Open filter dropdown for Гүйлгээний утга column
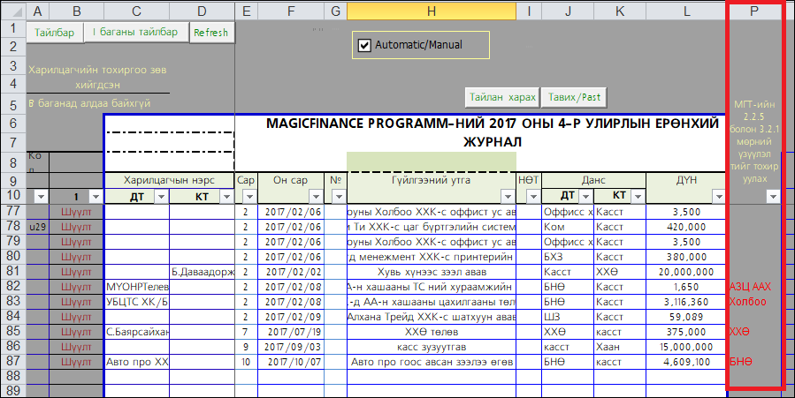795x398 pixels. (508, 196)
